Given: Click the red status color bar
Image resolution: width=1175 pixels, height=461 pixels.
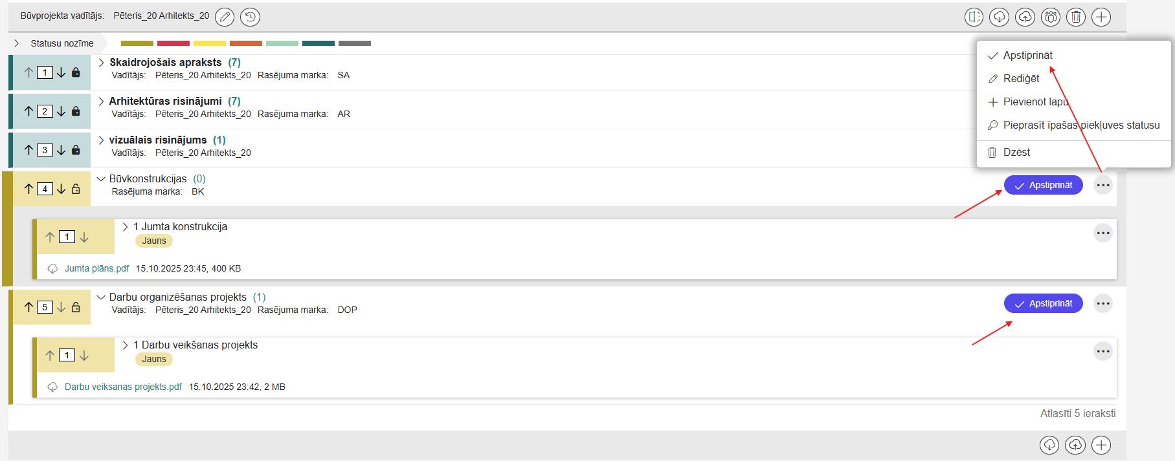Looking at the screenshot, I should point(173,43).
